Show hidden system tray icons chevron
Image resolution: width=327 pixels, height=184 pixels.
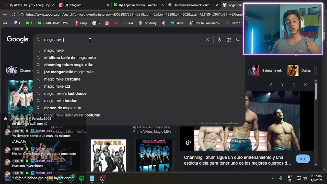click(x=273, y=178)
